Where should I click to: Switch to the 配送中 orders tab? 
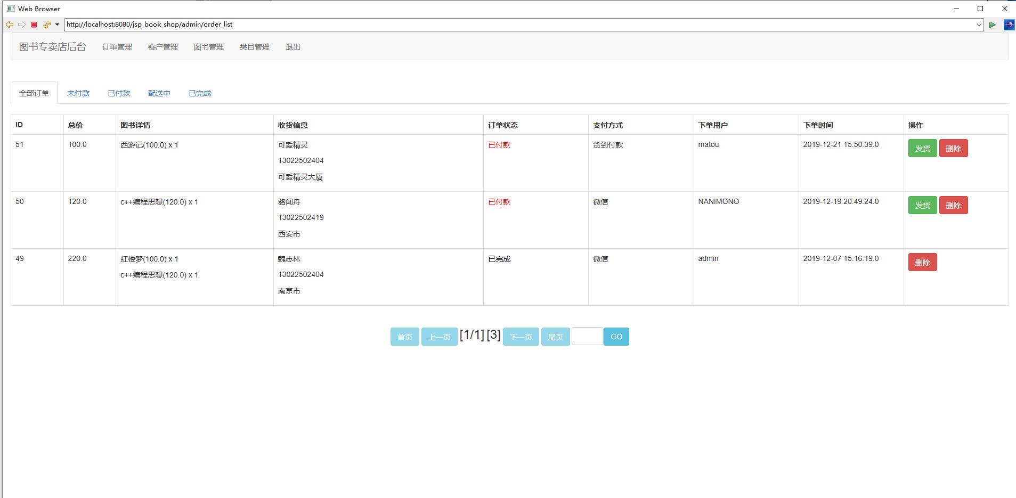[x=159, y=93]
